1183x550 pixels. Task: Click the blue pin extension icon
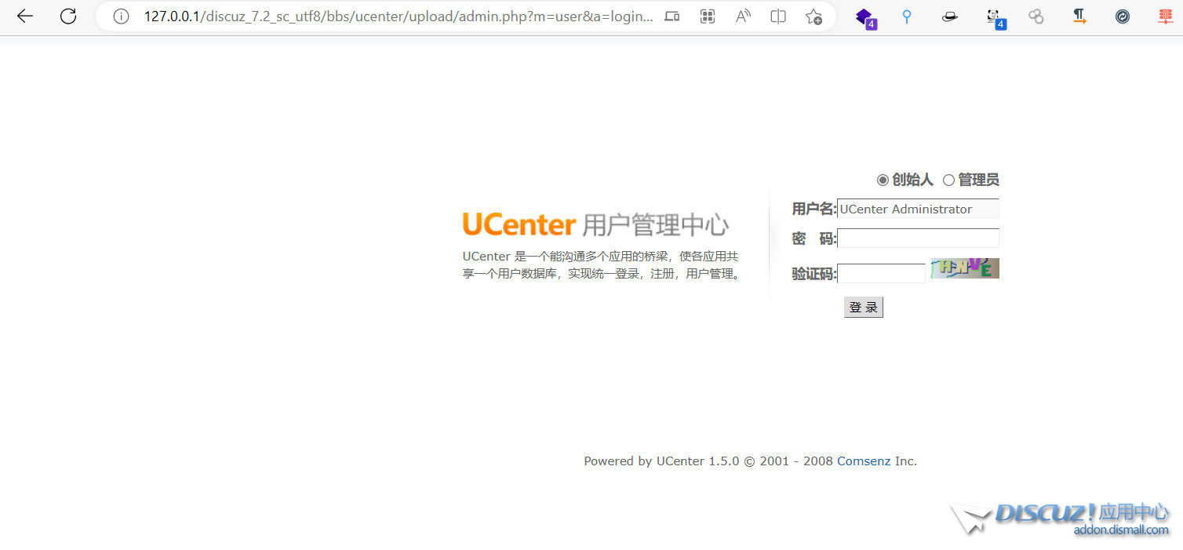tap(906, 16)
